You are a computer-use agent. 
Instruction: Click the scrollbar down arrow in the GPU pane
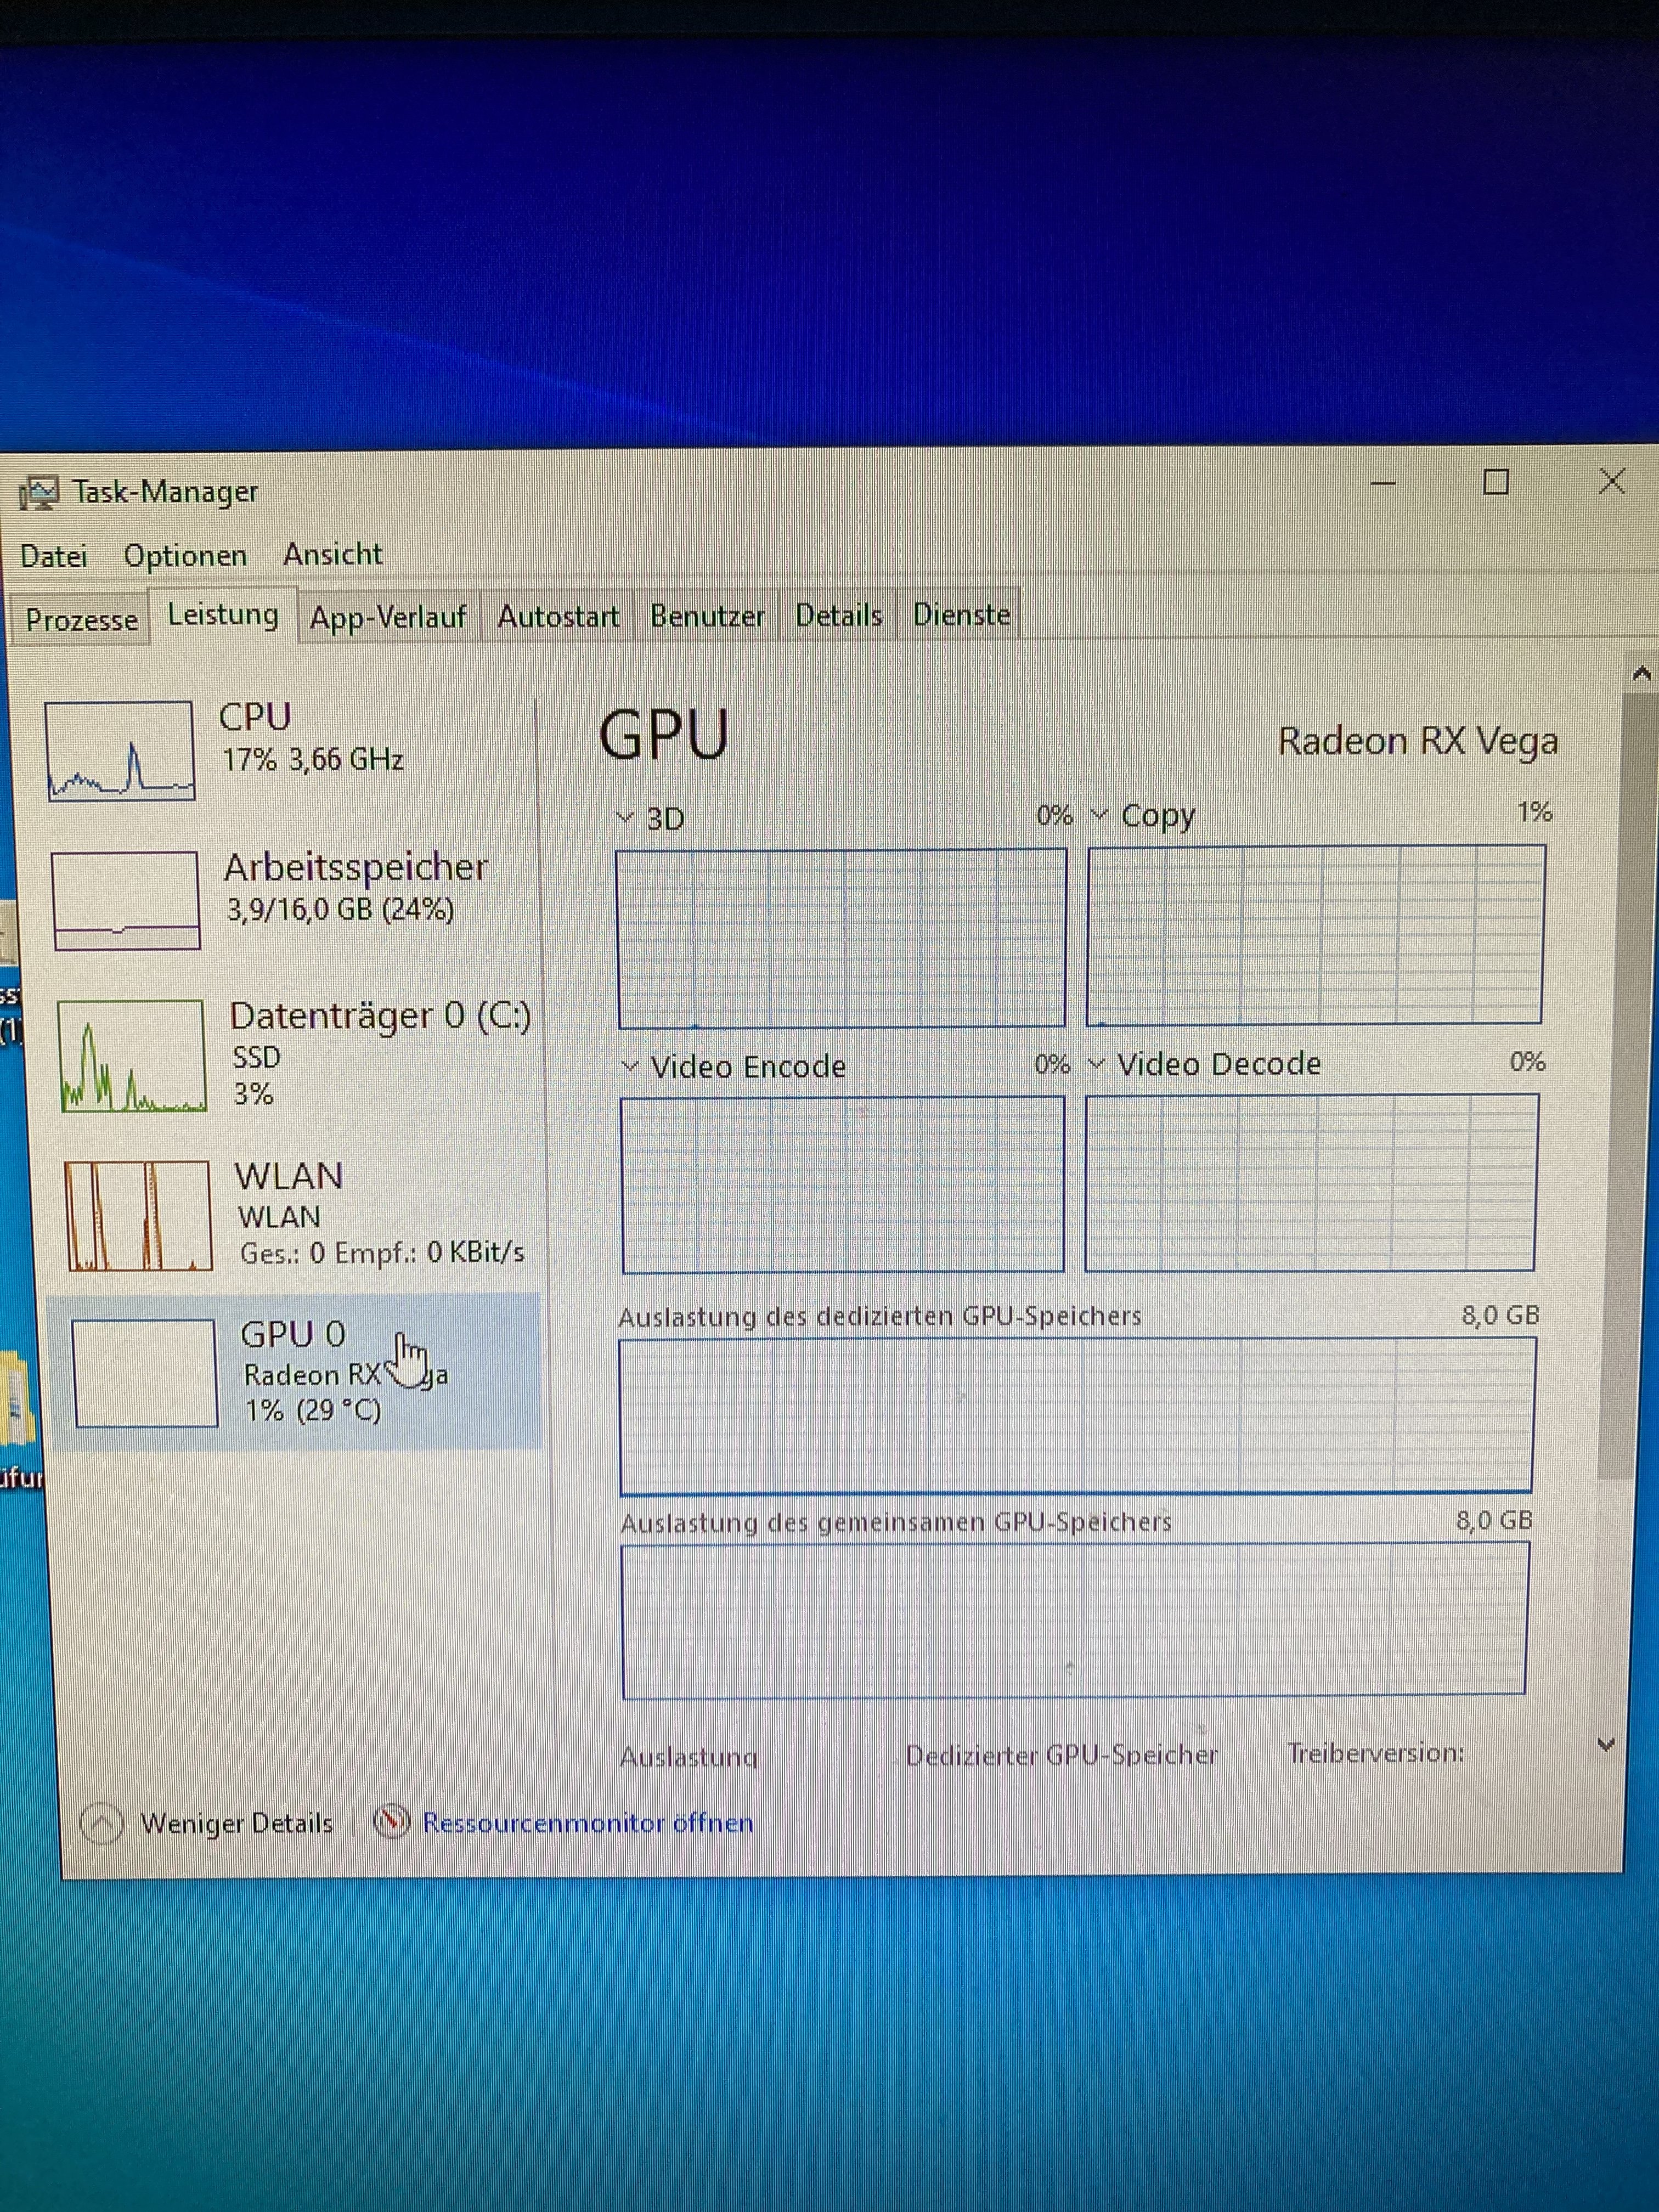[1606, 1745]
